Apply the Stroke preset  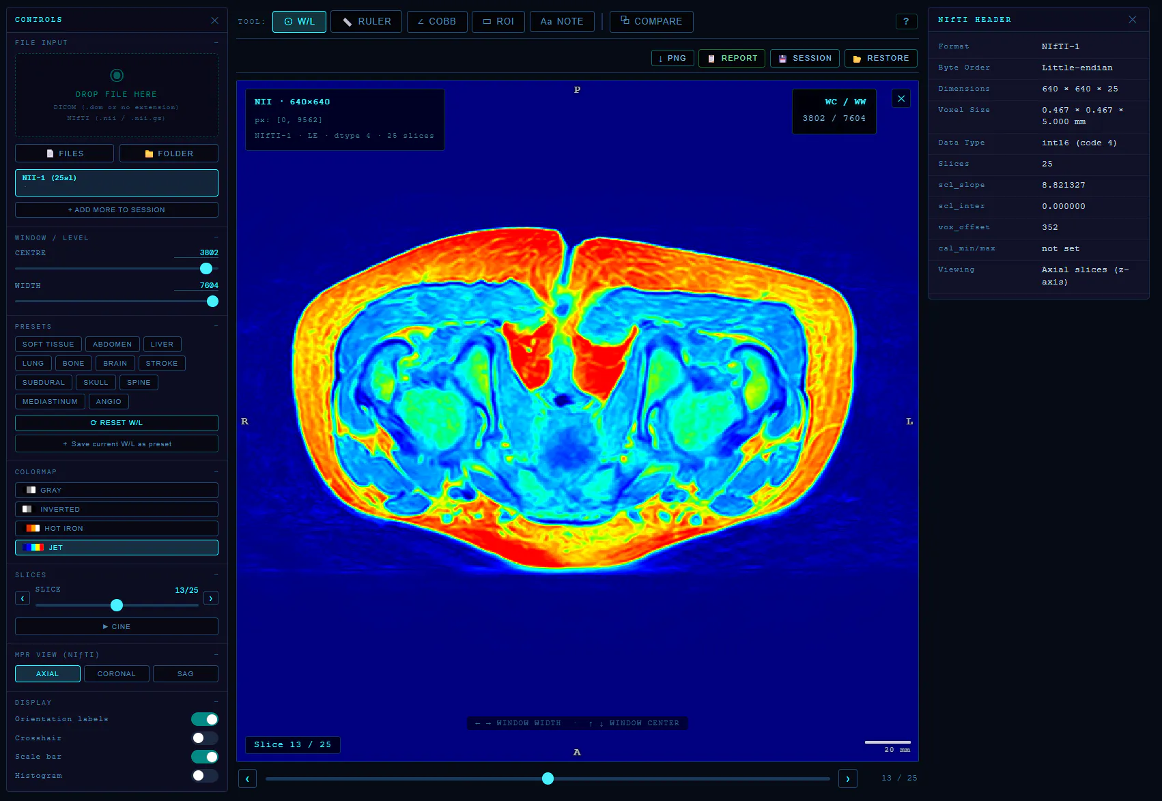point(162,364)
